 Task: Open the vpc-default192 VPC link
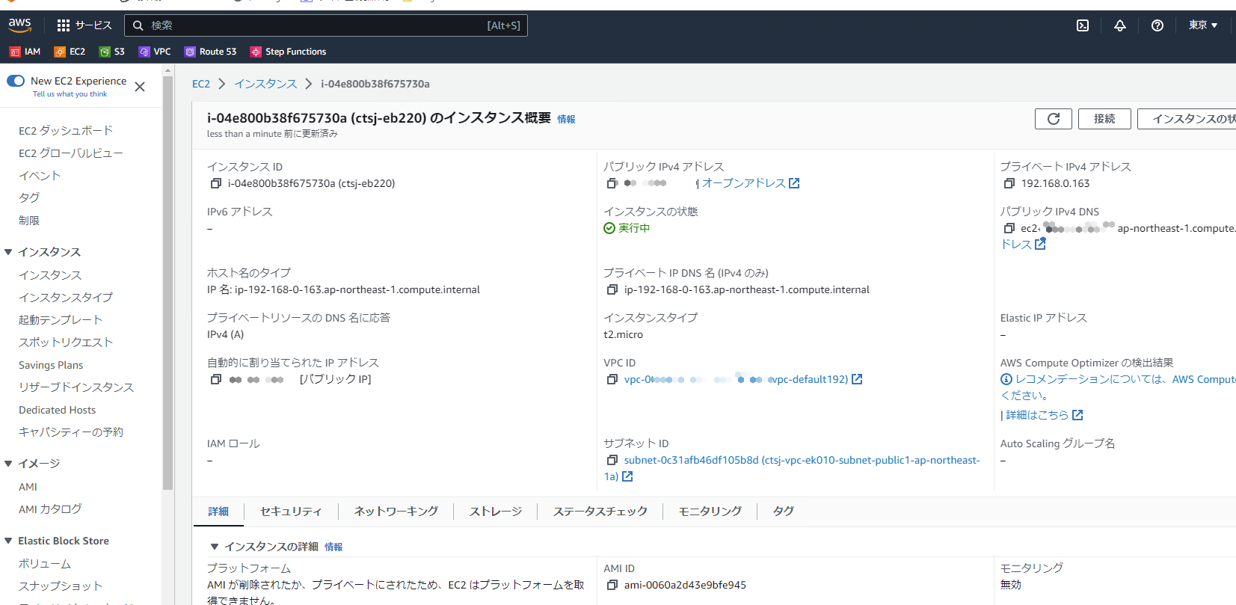[x=743, y=379]
